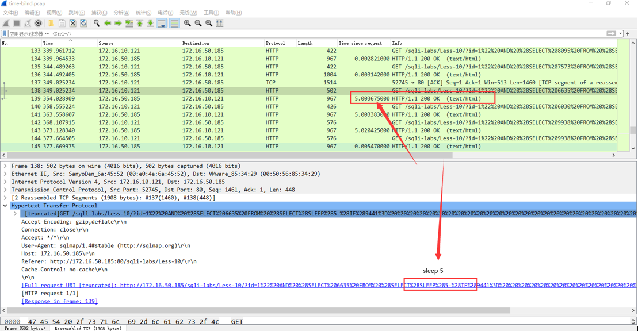Reload this capture file

tap(83, 23)
